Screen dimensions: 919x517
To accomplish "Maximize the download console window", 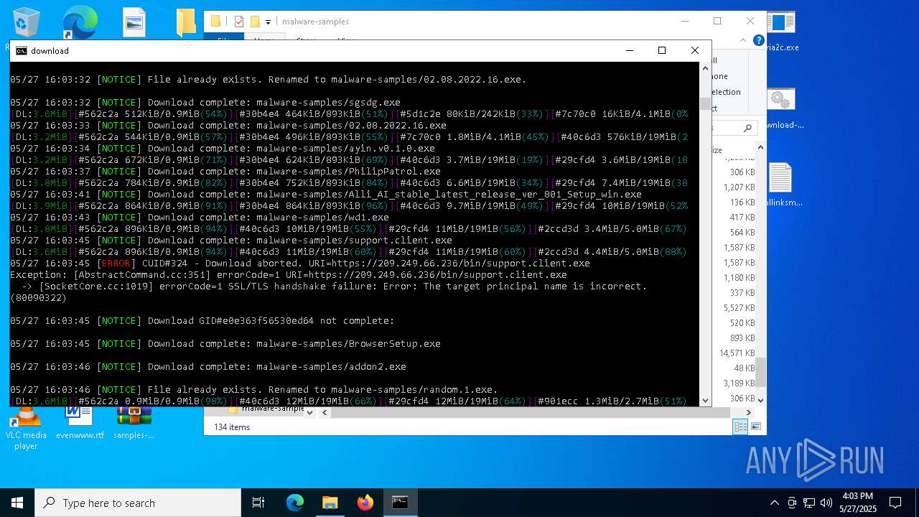I will 662,50.
